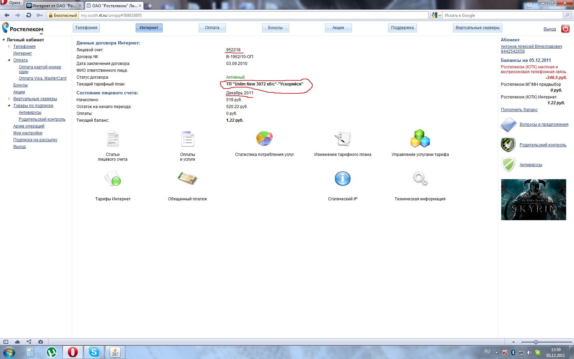Open the technical information gears icon
Image resolution: width=574 pixels, height=359 pixels.
click(420, 178)
